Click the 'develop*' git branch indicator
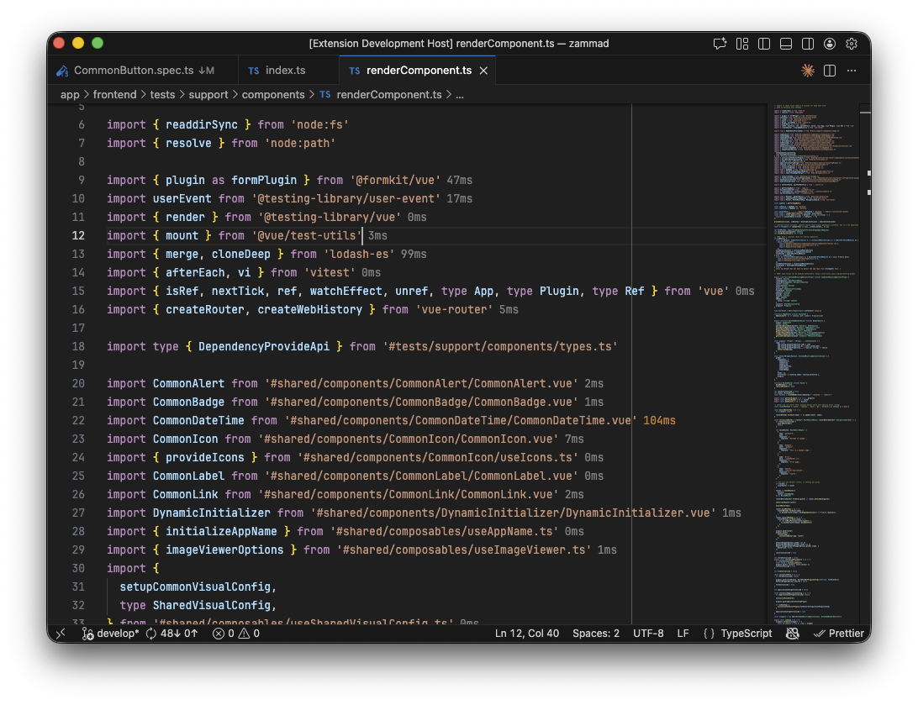 click(x=111, y=634)
